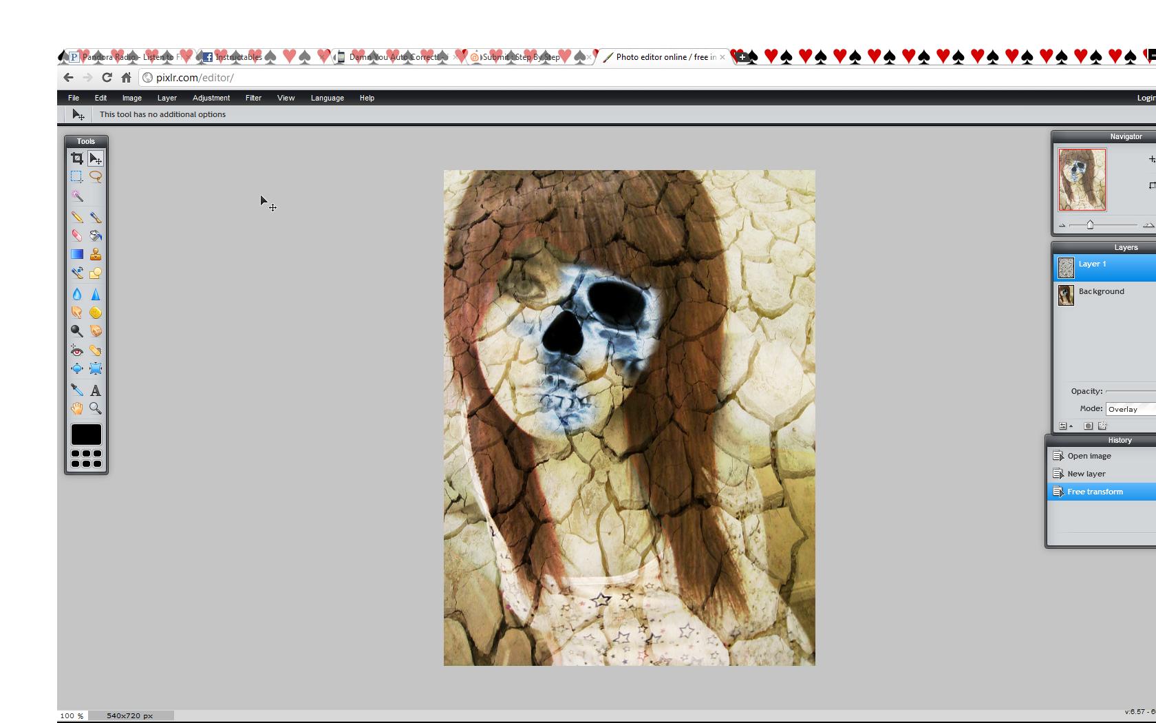Click the layer styles icon
1156x723 pixels.
pyautogui.click(x=1102, y=426)
